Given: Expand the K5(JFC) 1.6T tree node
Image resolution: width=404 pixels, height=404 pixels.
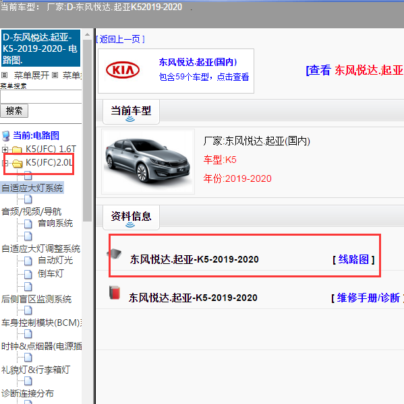Looking at the screenshot, I should pyautogui.click(x=5, y=149).
